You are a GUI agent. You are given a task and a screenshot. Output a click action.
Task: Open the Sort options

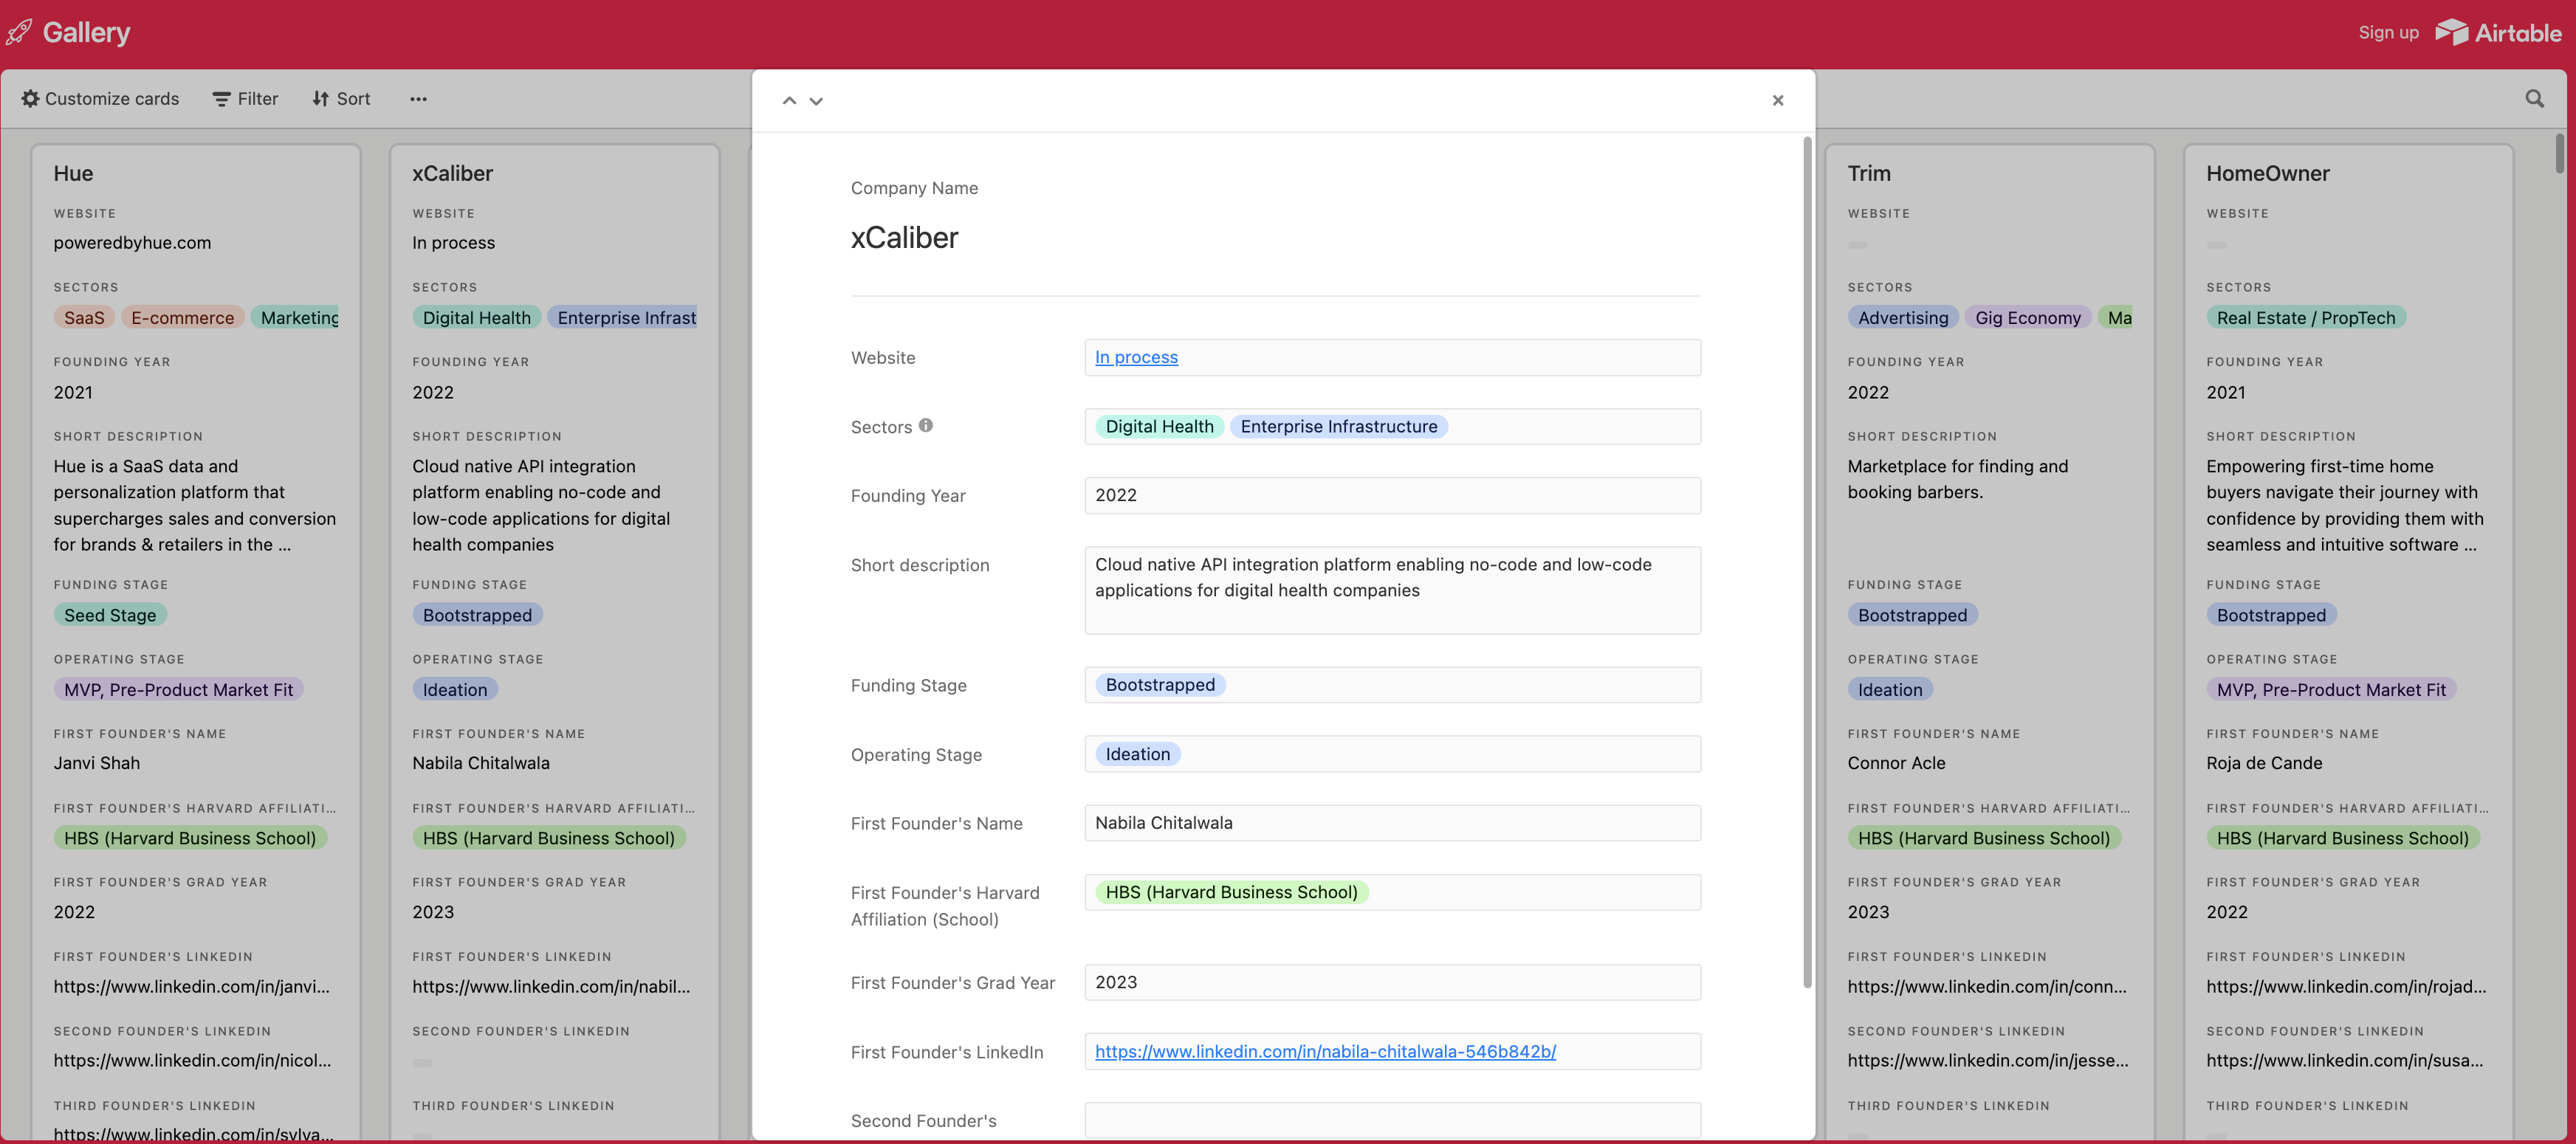point(341,99)
